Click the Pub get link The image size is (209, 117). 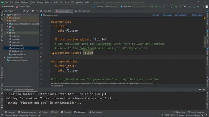tap(155, 15)
